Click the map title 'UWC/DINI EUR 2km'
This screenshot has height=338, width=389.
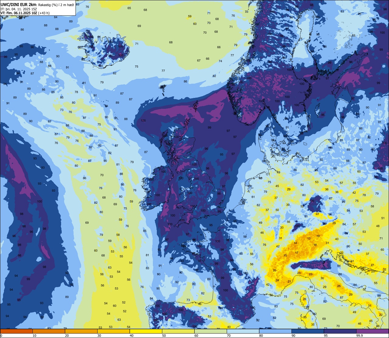tap(19, 4)
